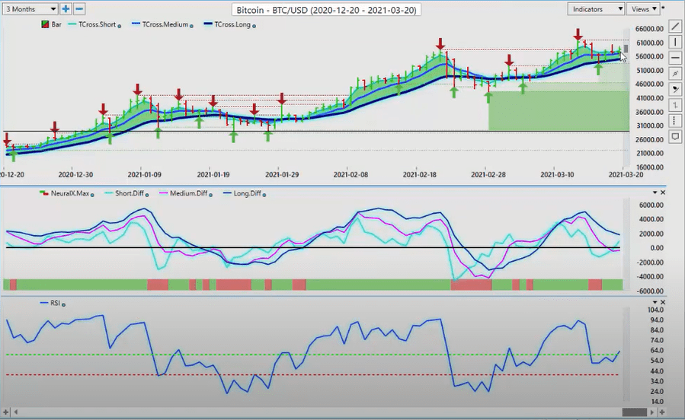Click the NeuralX.Max red-green legend icon

(x=43, y=192)
